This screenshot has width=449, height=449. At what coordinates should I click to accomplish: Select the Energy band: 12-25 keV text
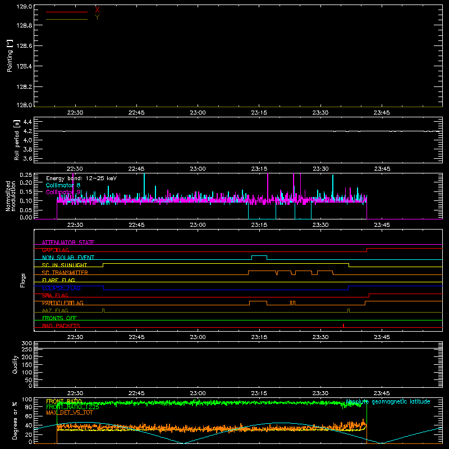point(81,178)
